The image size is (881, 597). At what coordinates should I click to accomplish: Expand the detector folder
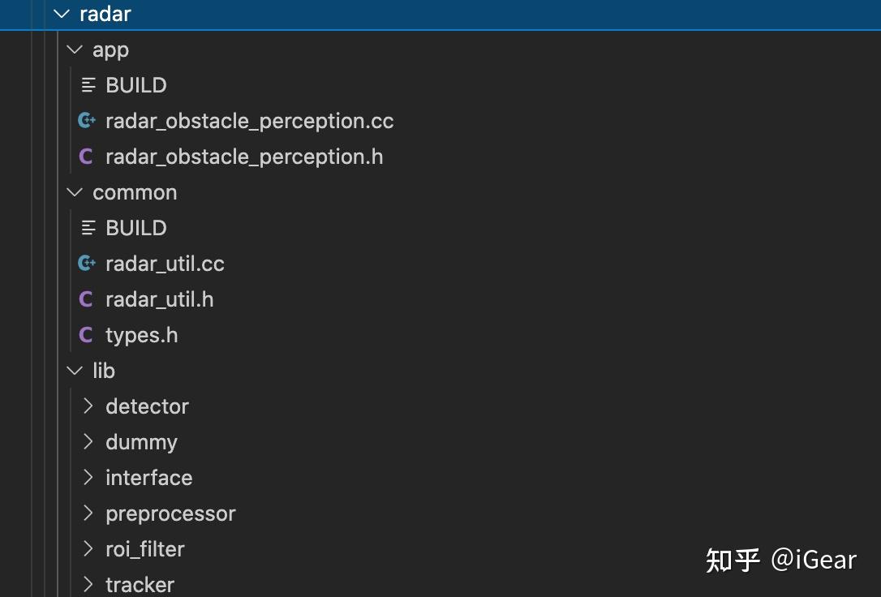(88, 406)
